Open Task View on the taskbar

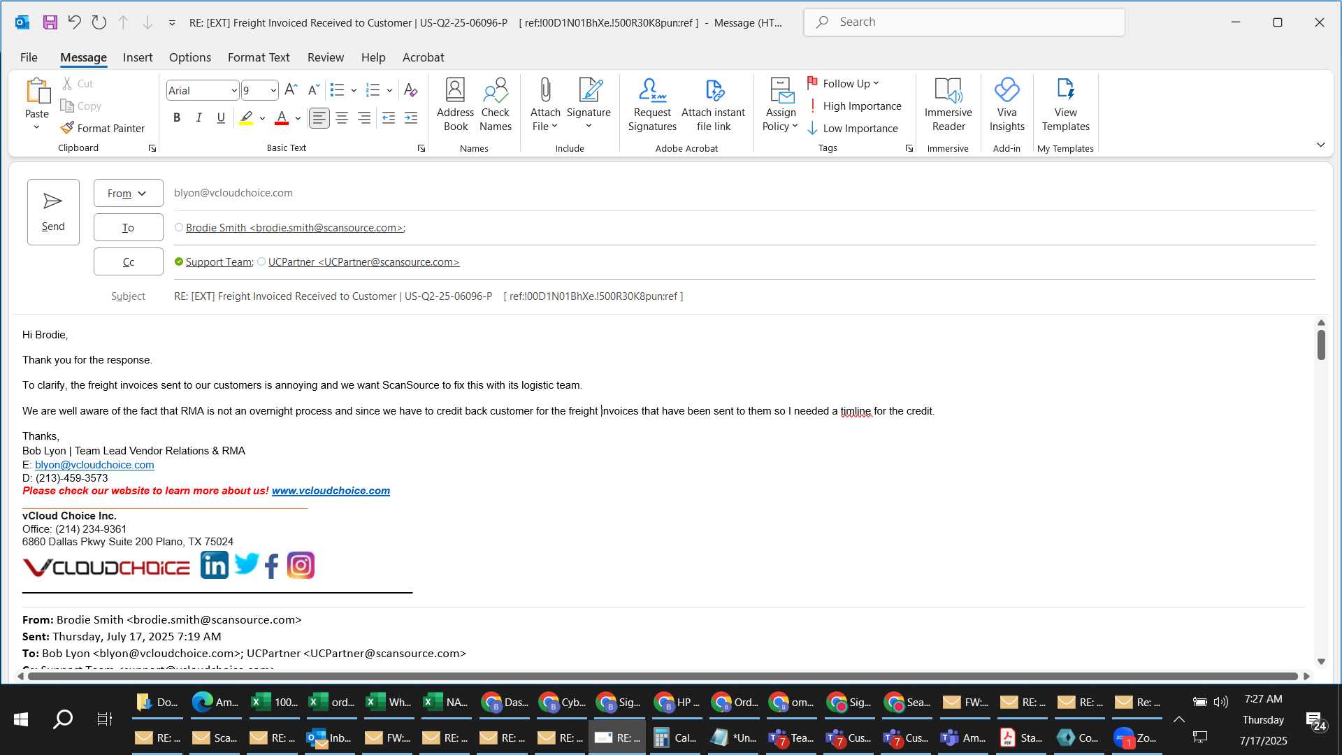pyautogui.click(x=105, y=719)
